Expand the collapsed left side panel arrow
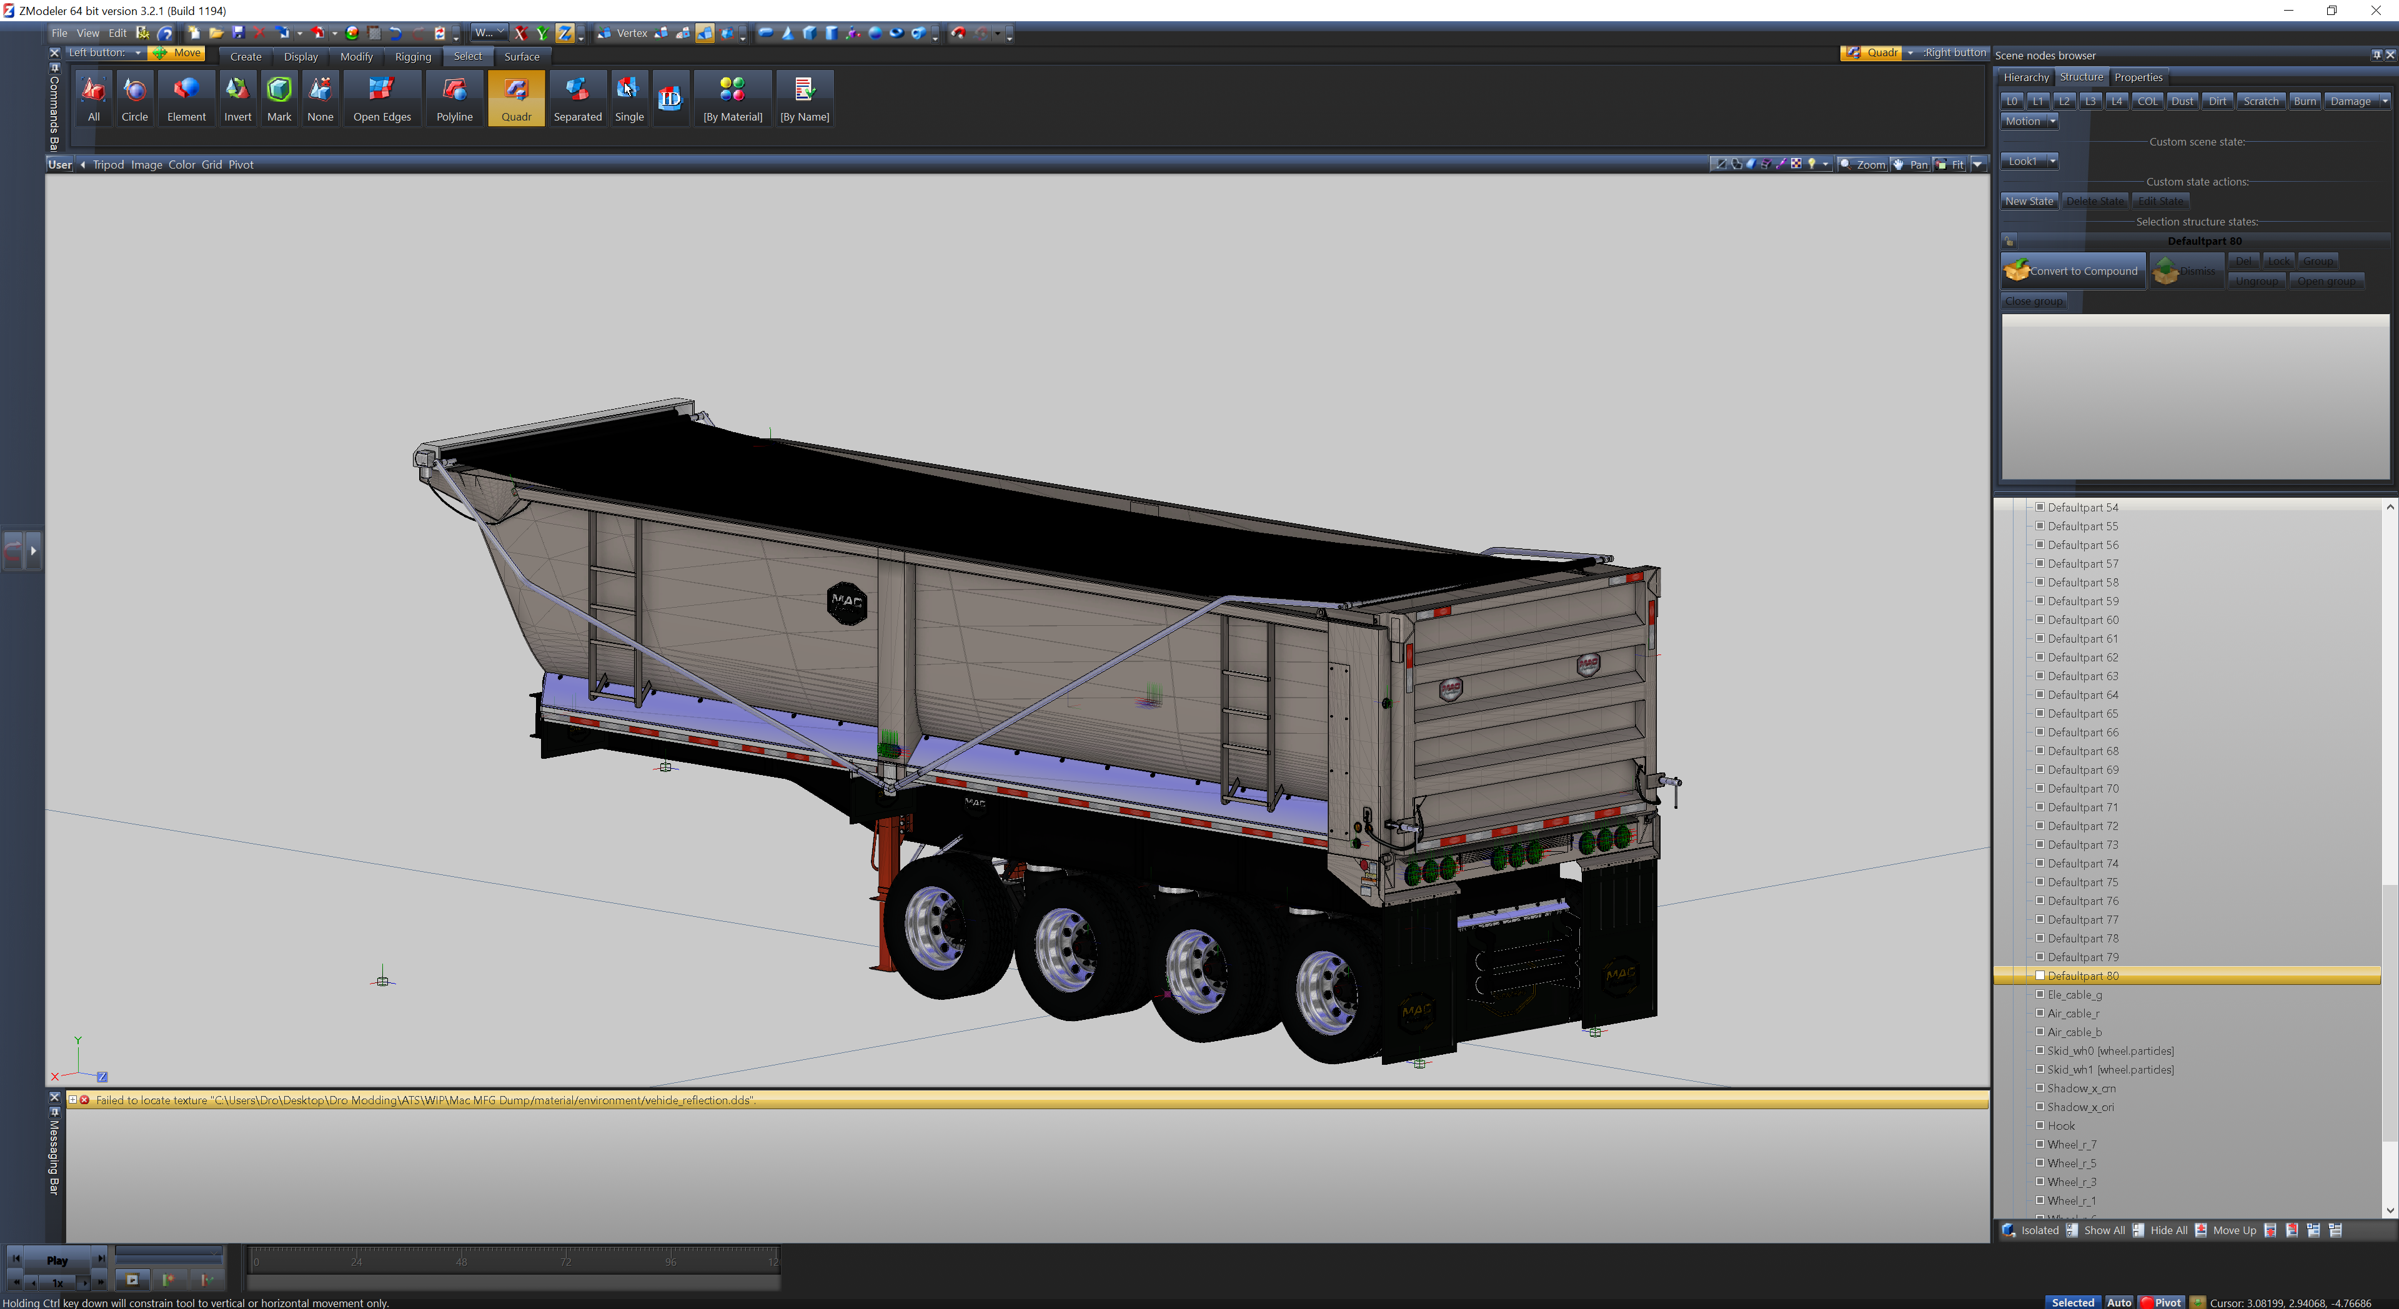The height and width of the screenshot is (1309, 2399). [x=34, y=550]
